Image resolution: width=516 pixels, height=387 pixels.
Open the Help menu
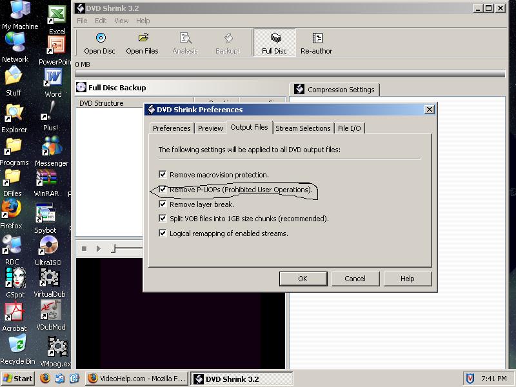143,21
